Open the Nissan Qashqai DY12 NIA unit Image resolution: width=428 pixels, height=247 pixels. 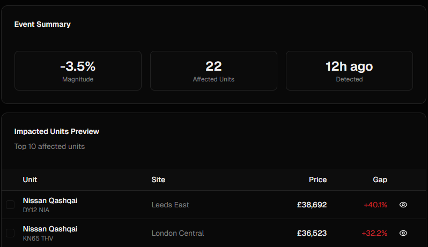coord(50,200)
